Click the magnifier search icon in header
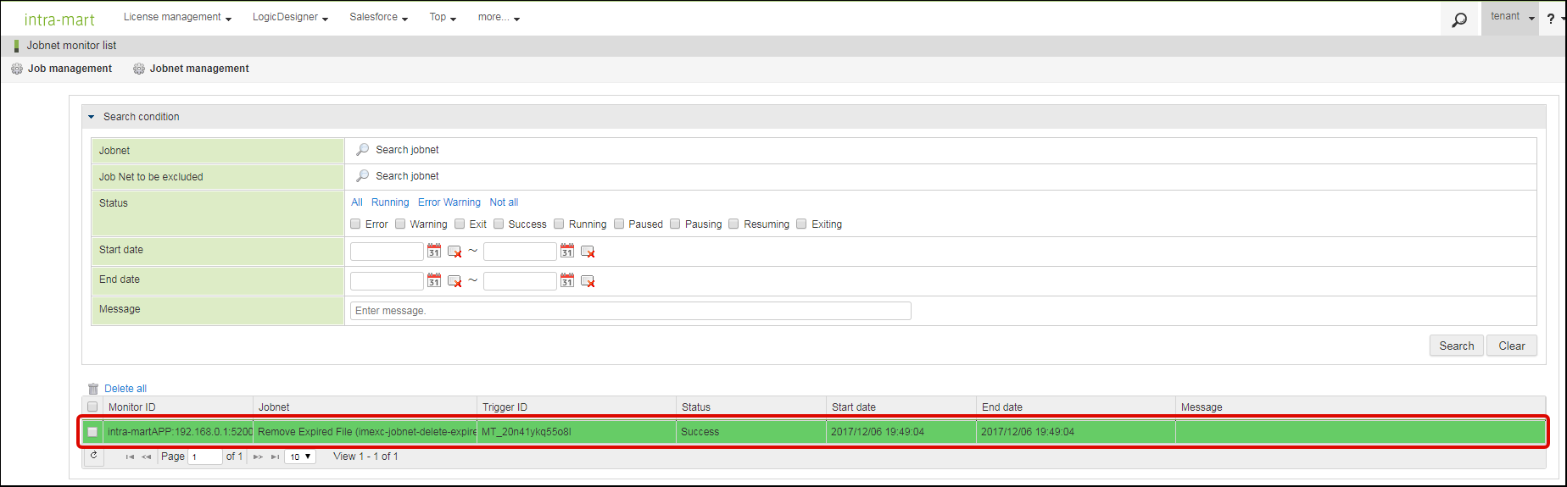The width and height of the screenshot is (1567, 487). [1458, 19]
